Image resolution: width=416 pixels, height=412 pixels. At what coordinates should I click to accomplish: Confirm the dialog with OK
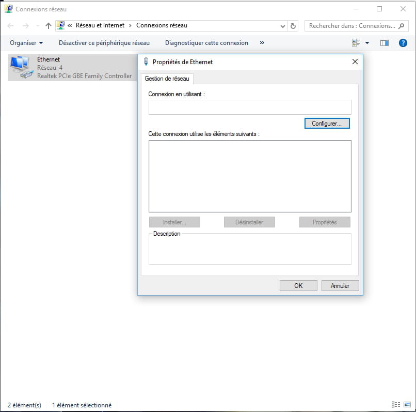298,286
